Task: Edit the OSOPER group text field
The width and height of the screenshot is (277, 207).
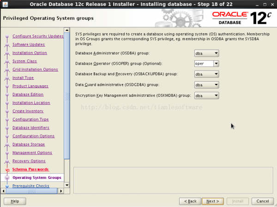Action: coord(204,64)
